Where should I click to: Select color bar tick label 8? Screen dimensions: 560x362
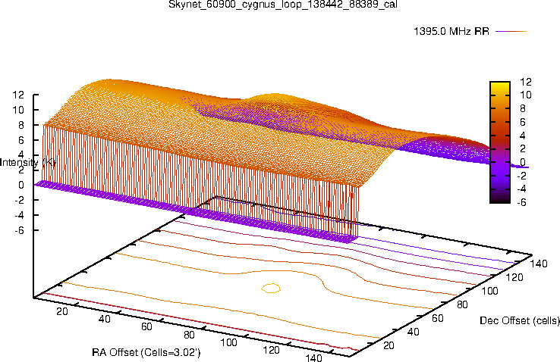[523, 108]
